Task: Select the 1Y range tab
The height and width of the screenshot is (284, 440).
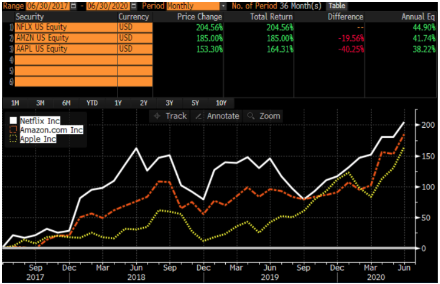Action: point(118,103)
